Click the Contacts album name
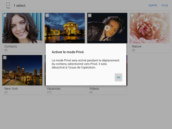The image size is (172, 129). [x=11, y=46]
